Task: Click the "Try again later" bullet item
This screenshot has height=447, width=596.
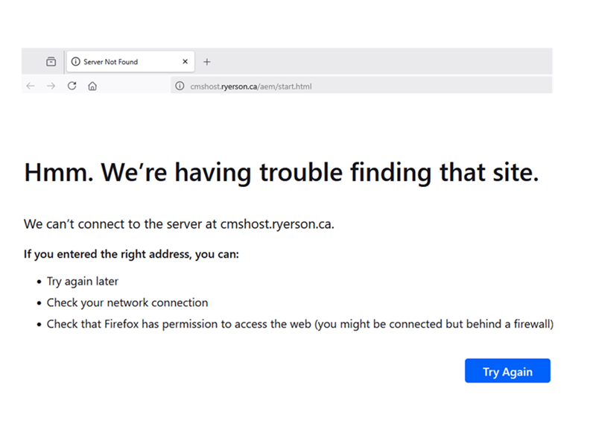Action: [82, 282]
